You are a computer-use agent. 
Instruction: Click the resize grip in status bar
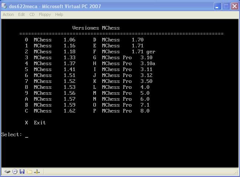pyautogui.click(x=236, y=173)
